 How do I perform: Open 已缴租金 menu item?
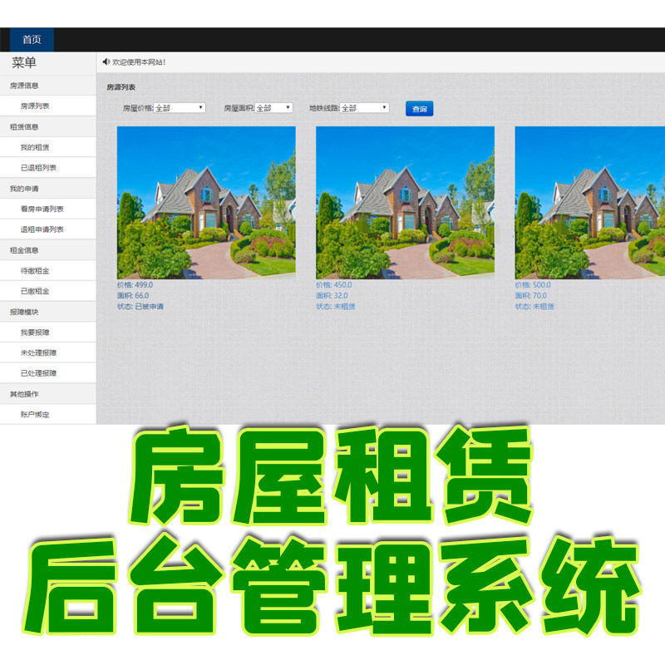coord(48,291)
